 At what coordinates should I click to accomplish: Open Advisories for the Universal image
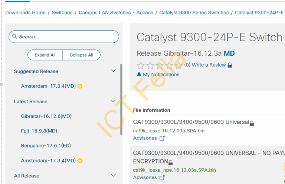[x=145, y=138]
